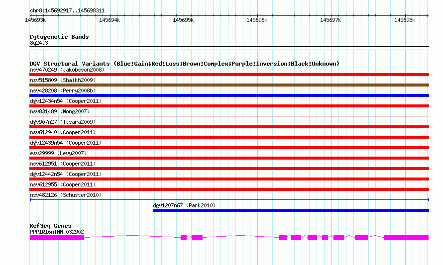Select variant label nsv515809 (Shaikh2009)
This screenshot has height=265, width=443.
pyautogui.click(x=63, y=80)
